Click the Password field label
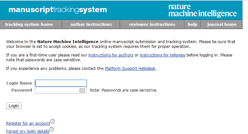This screenshot has width=248, height=134. pyautogui.click(x=22, y=90)
